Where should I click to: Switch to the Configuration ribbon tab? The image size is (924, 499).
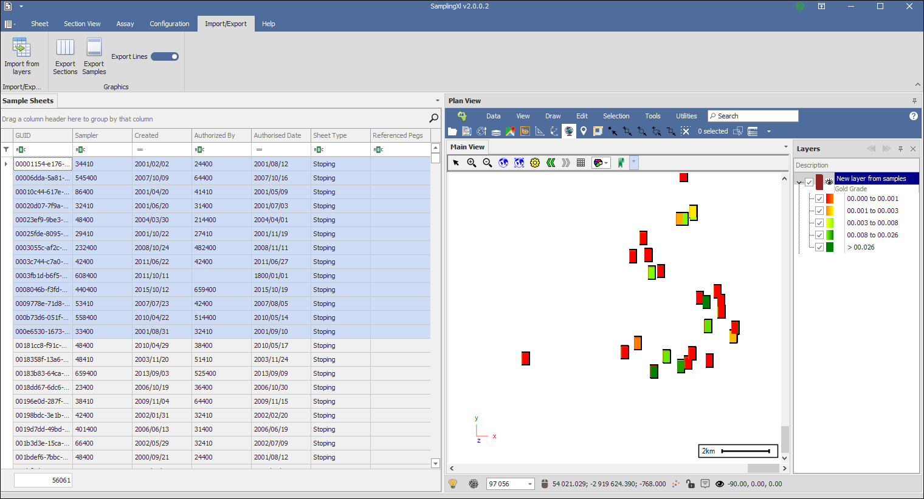[x=170, y=24]
